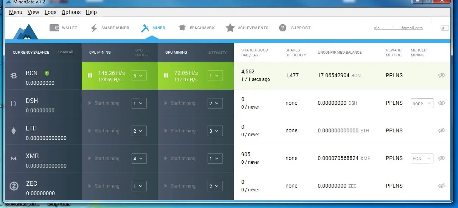Open the Wallet section icon

point(54,28)
